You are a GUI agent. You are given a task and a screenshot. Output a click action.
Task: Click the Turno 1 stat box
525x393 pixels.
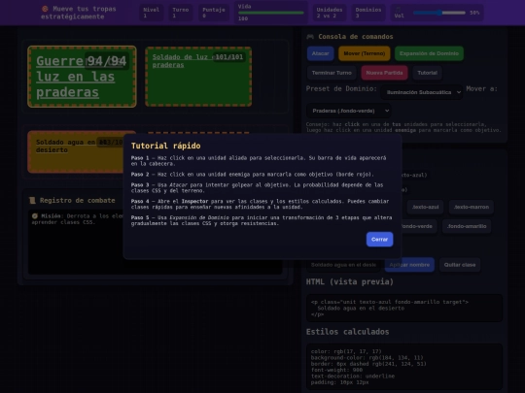[x=181, y=13]
